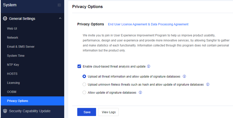
Task: Collapse the sidebar using the menu icon
Action: click(59, 5)
